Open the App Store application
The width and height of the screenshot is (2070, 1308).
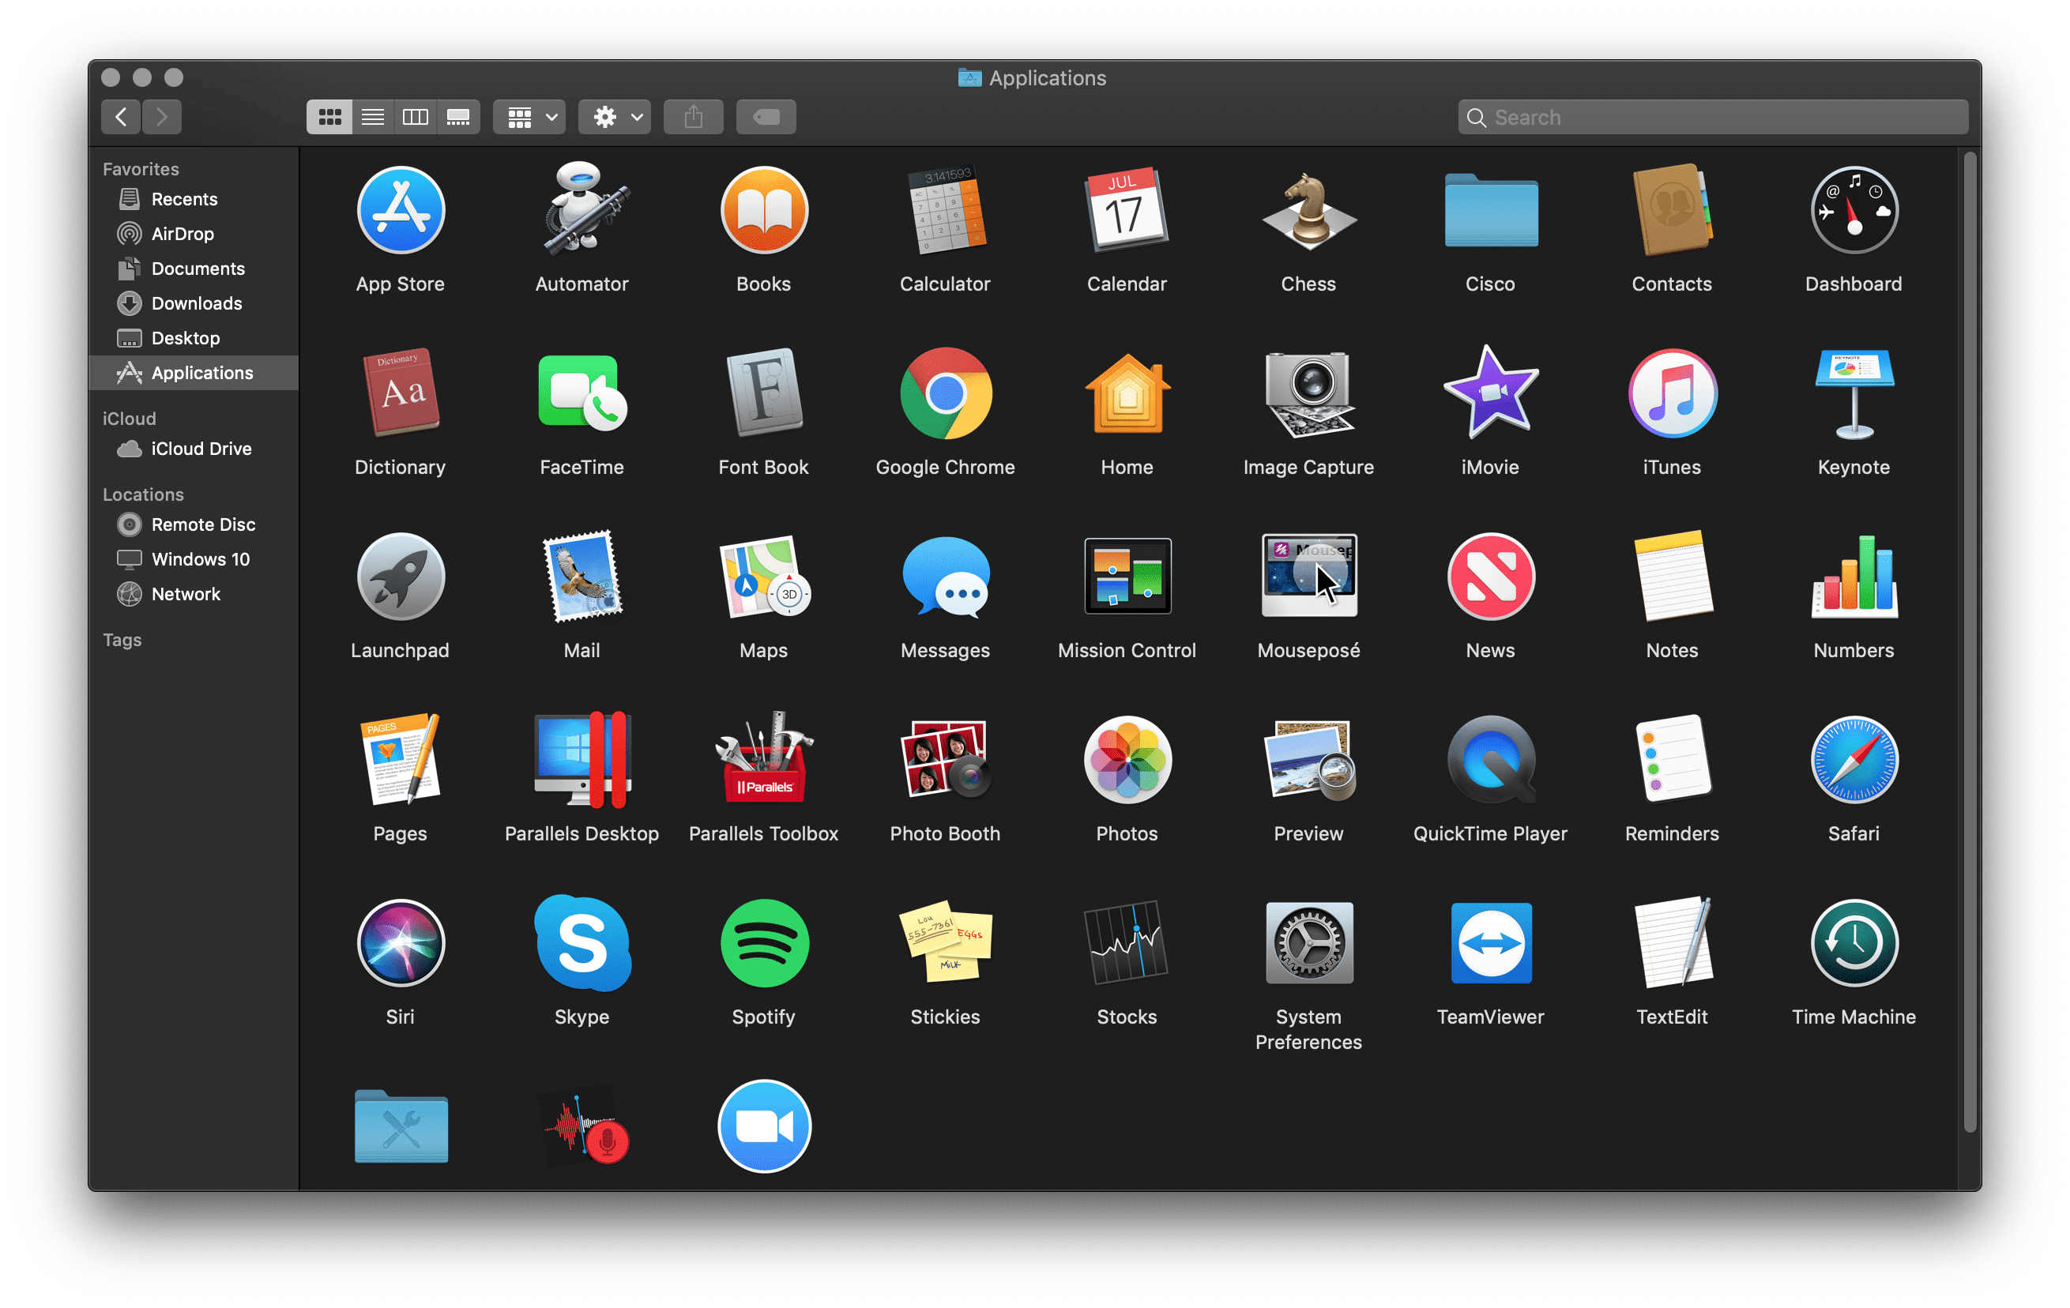[400, 211]
